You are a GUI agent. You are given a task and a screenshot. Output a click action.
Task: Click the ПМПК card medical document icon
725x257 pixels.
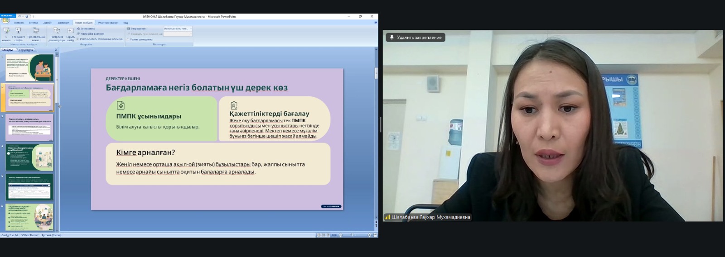[121, 105]
